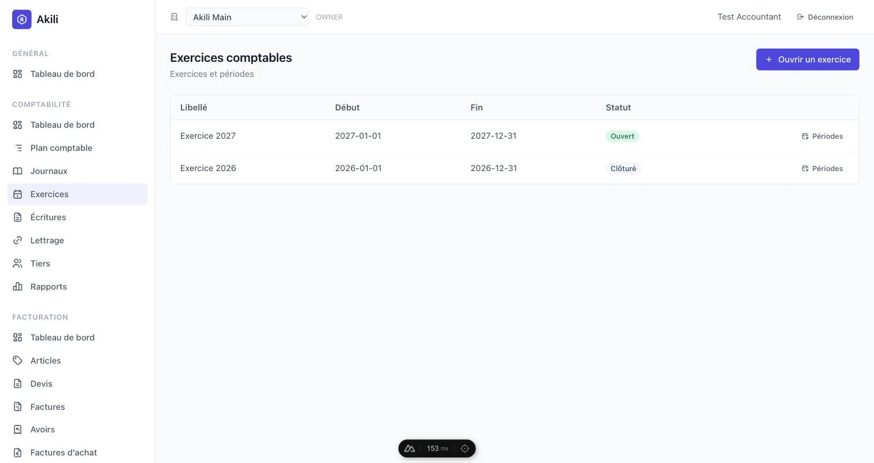Screen dimensions: 874x463
Task: Log out via Déconnexion
Action: [825, 17]
